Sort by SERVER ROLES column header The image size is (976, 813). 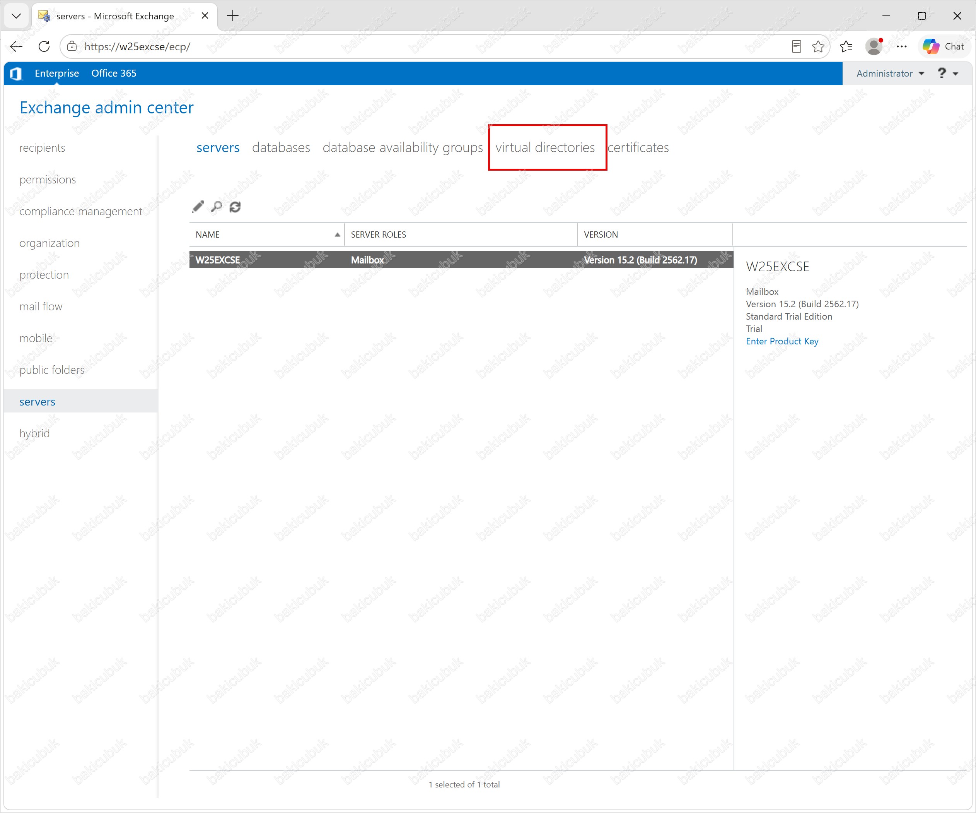[461, 234]
